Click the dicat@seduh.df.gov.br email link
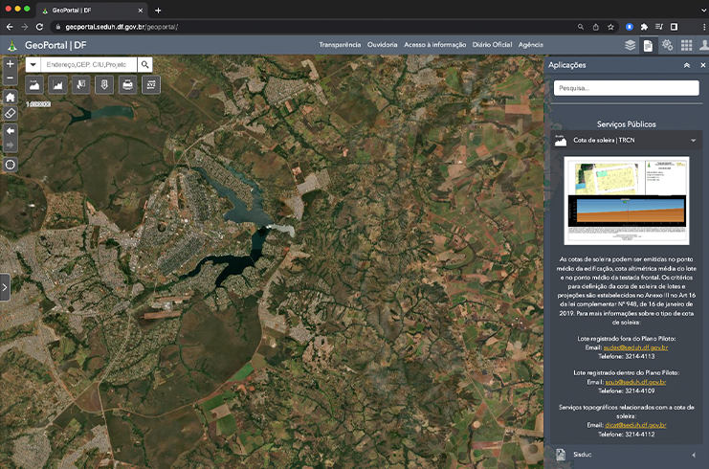The width and height of the screenshot is (709, 469). 635,424
